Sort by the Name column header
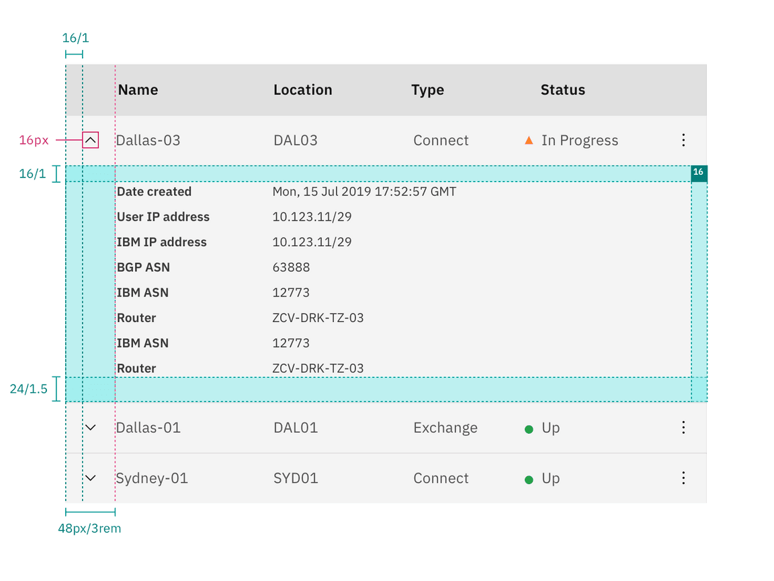The width and height of the screenshot is (774, 581). [x=138, y=90]
